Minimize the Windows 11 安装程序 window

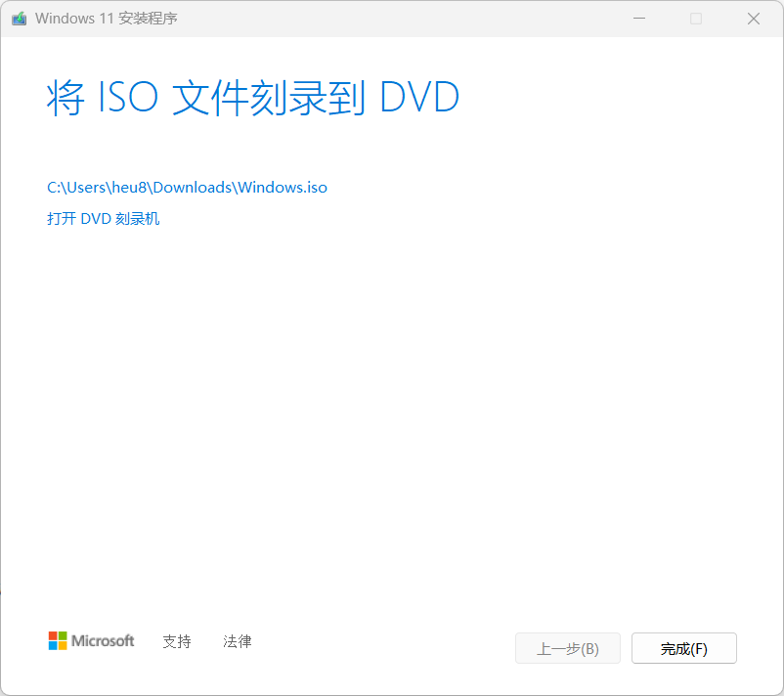pyautogui.click(x=639, y=19)
